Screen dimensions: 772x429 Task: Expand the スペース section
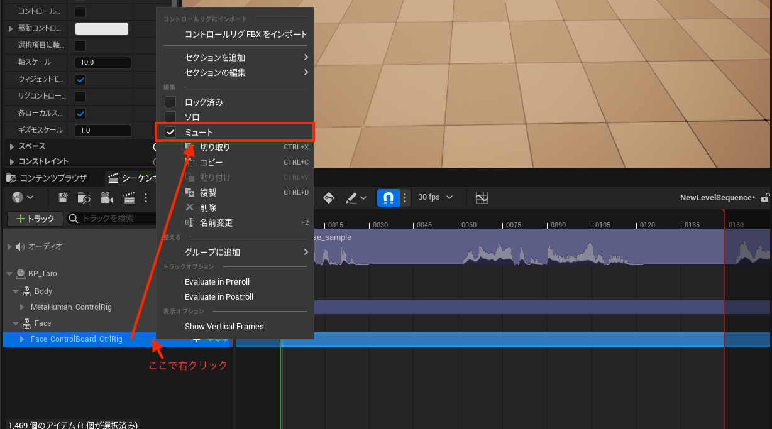pyautogui.click(x=12, y=146)
